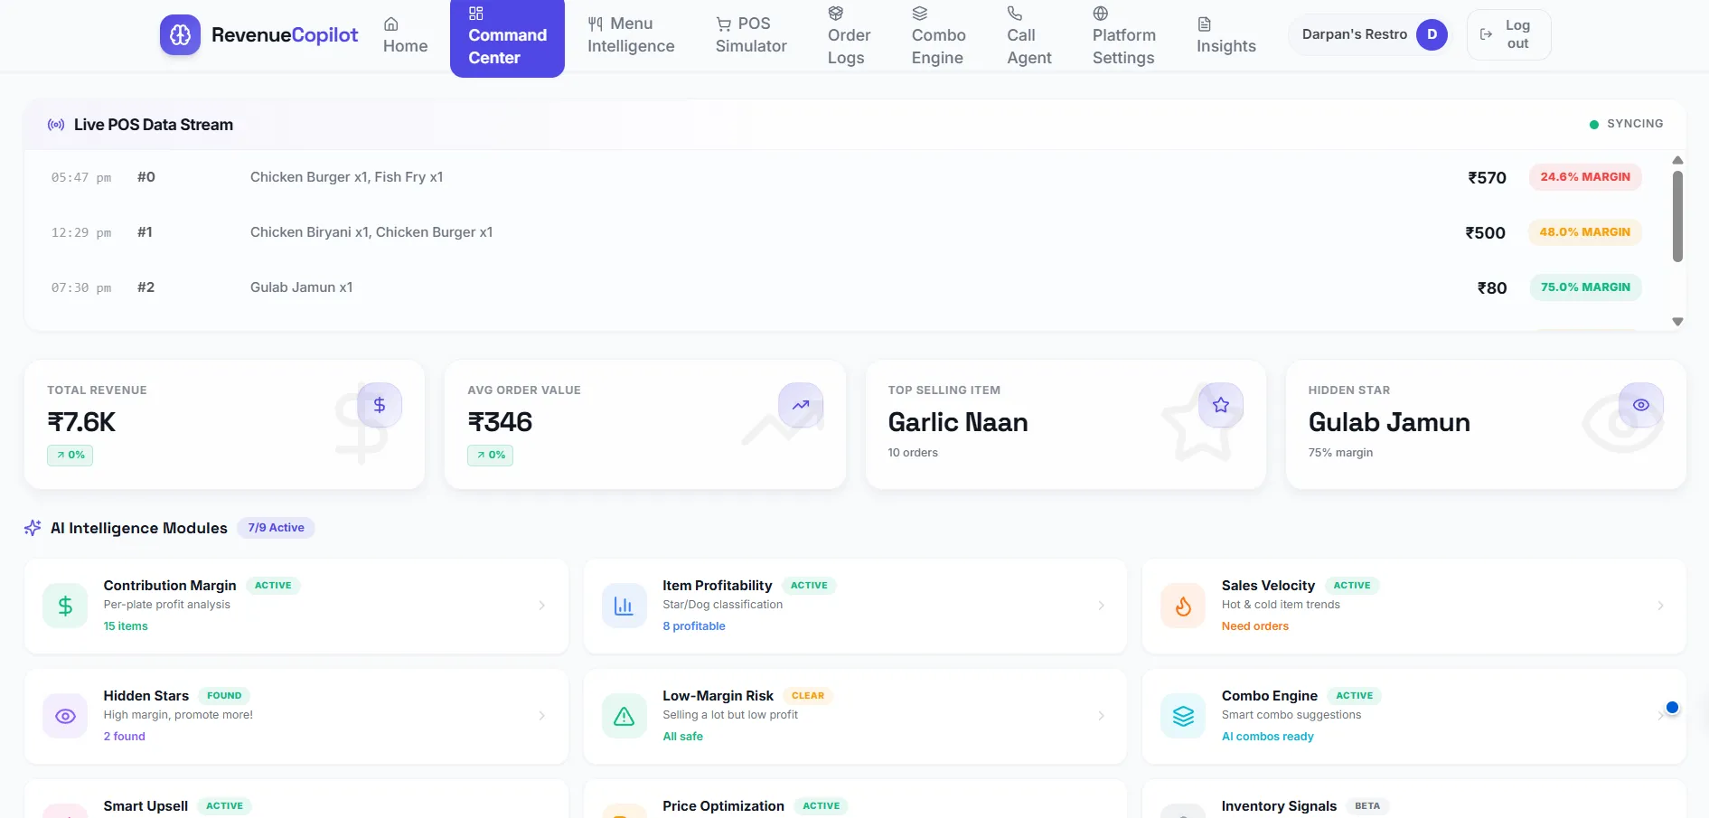The width and height of the screenshot is (1709, 818).
Task: Click the 0% change badge under ₹7.6K
Action: pyautogui.click(x=70, y=455)
